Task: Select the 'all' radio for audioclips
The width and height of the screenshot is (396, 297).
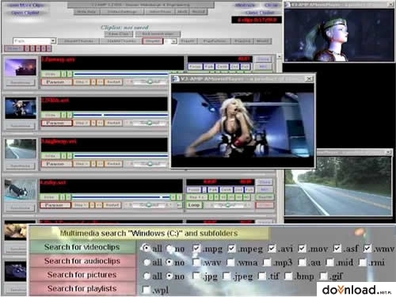Action: pos(147,262)
